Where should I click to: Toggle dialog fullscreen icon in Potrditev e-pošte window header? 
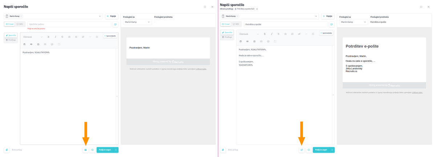pos(421,7)
